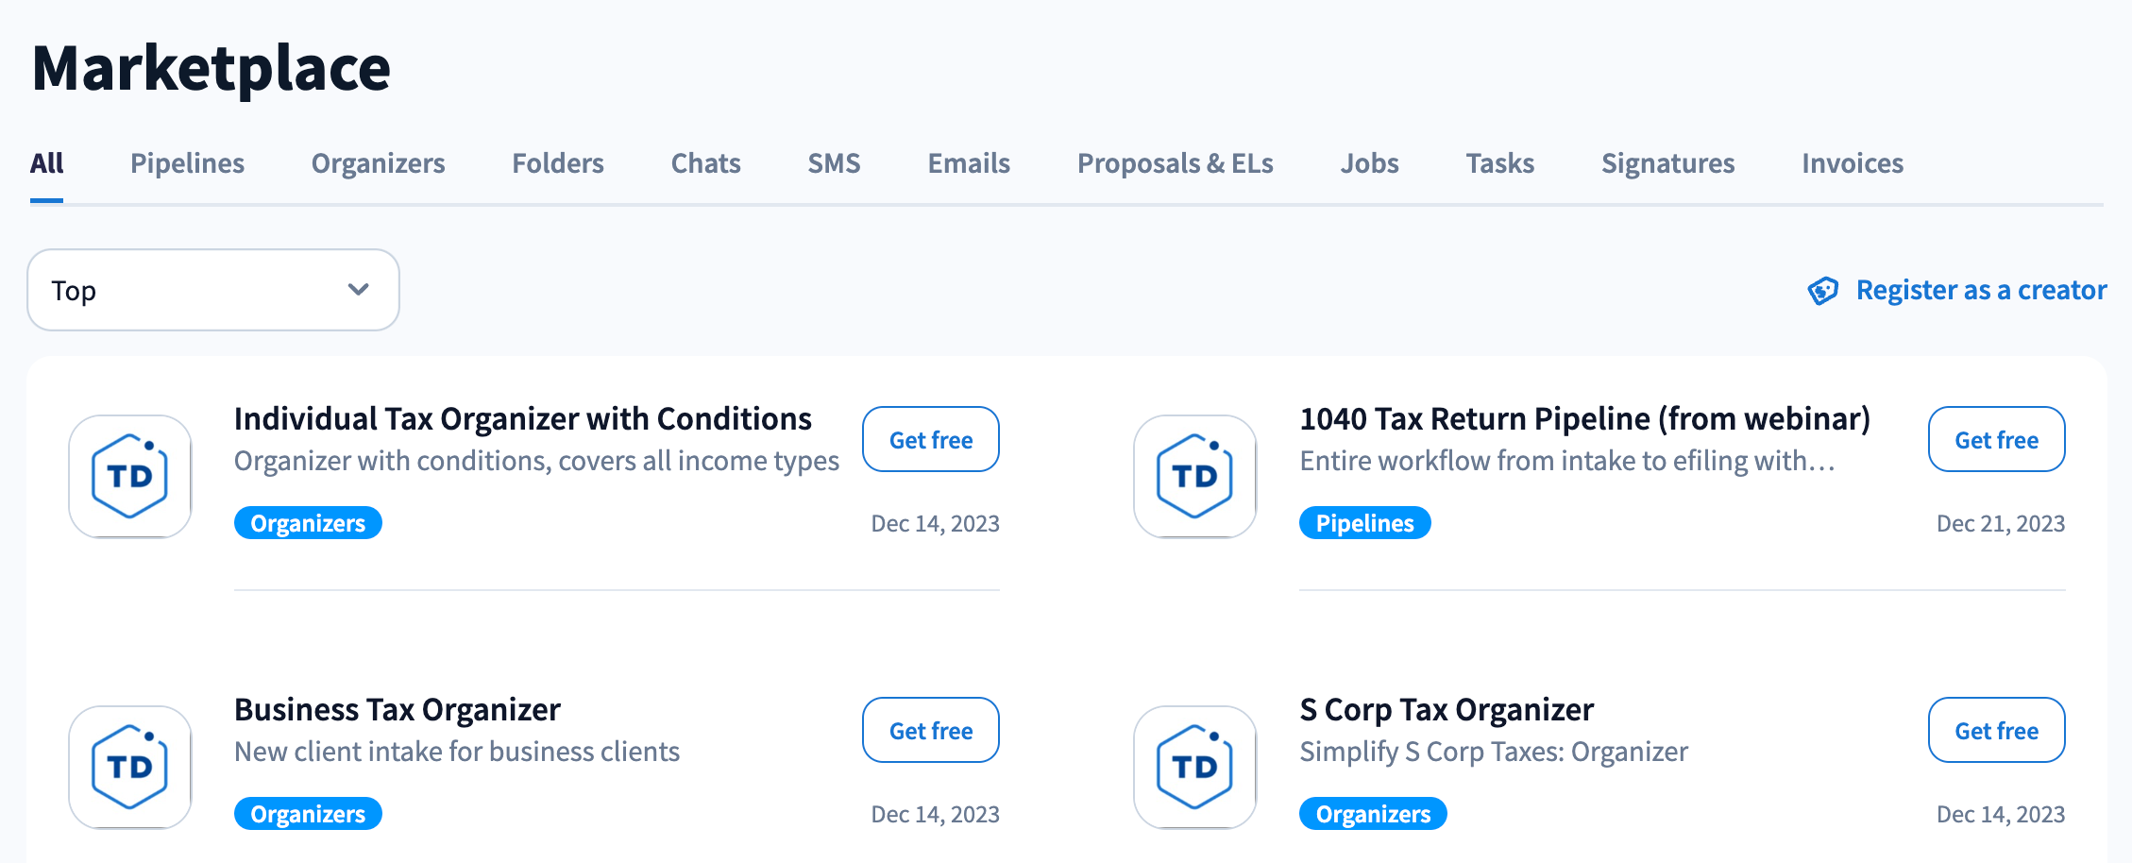Open the Top sort dropdown
This screenshot has height=863, width=2132.
click(x=213, y=290)
